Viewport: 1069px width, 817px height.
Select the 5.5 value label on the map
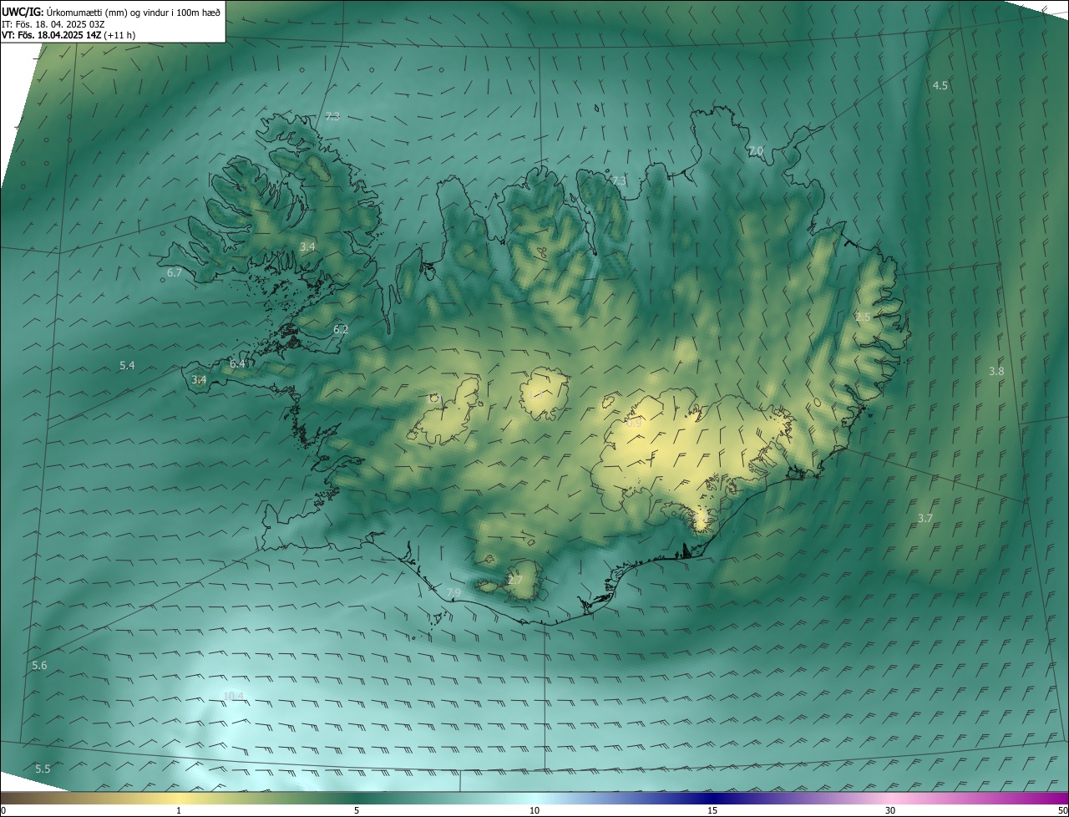coord(43,769)
